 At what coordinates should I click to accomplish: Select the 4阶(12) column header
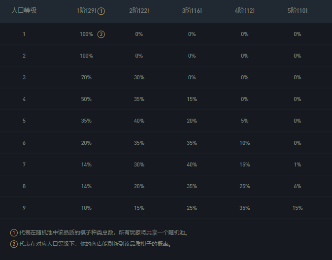click(245, 11)
